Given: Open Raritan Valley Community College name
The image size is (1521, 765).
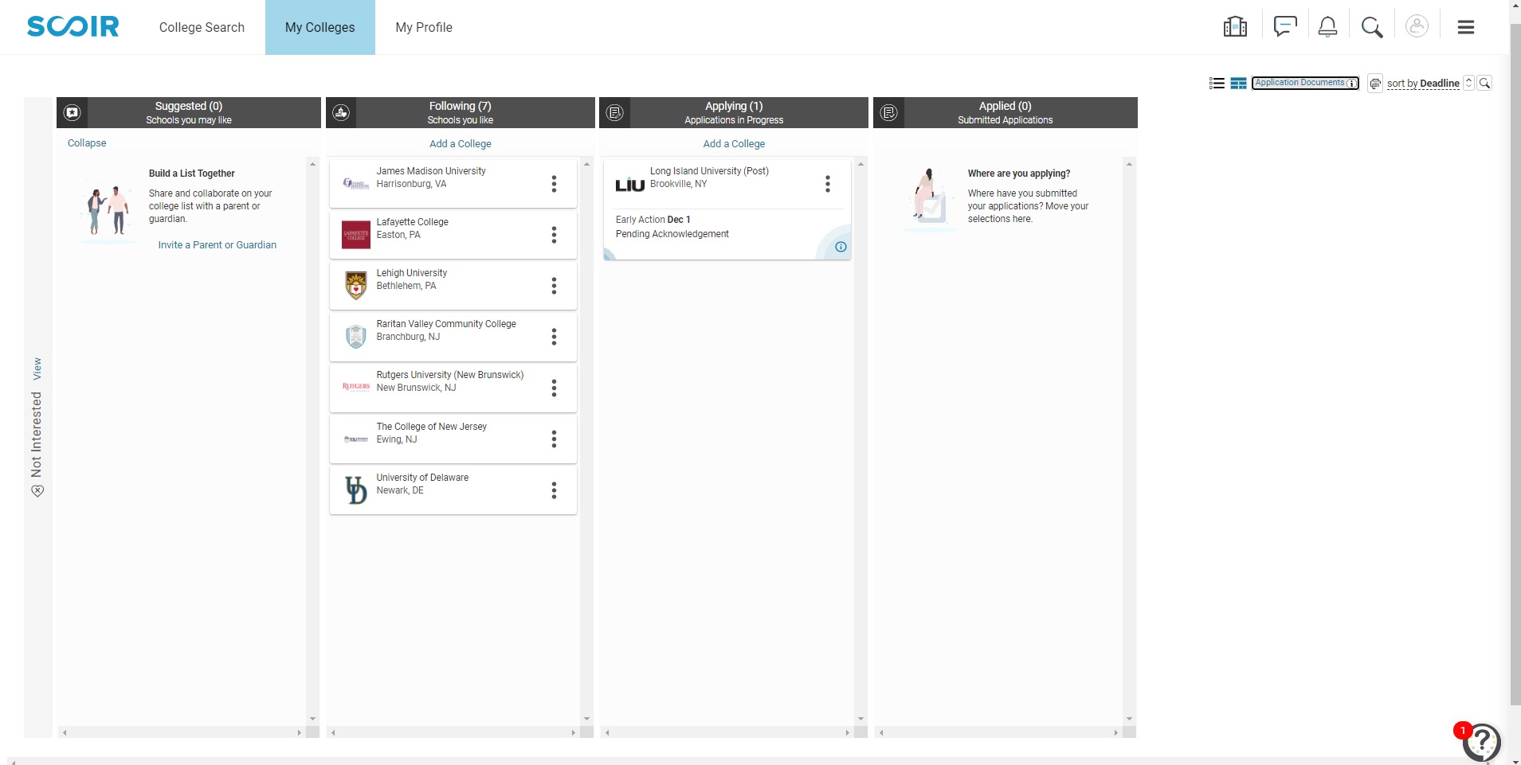Looking at the screenshot, I should coord(446,324).
